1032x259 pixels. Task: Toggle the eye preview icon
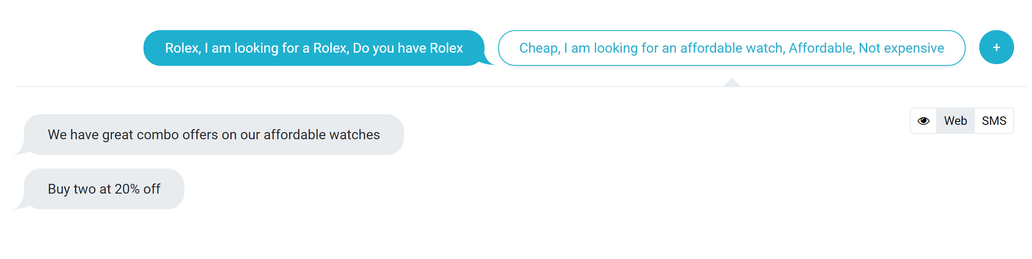923,121
